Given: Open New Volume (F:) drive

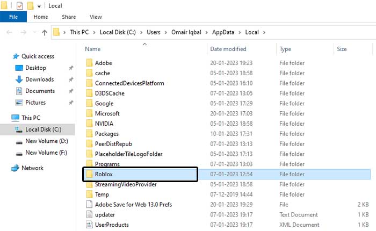Looking at the screenshot, I should click(46, 153).
